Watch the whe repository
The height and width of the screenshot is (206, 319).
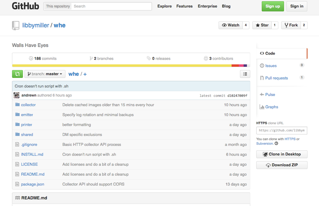tap(231, 25)
